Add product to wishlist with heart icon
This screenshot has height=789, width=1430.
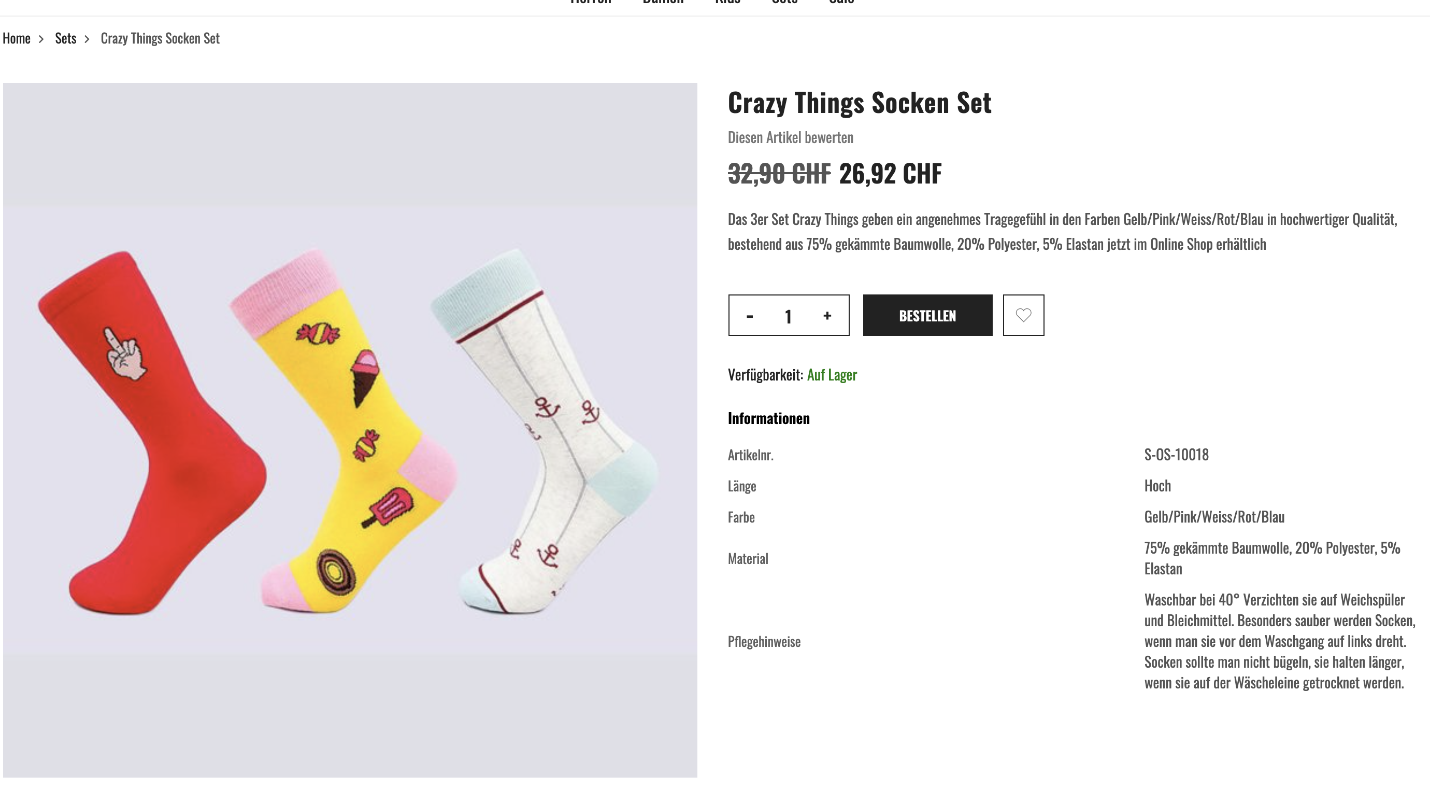click(1023, 315)
